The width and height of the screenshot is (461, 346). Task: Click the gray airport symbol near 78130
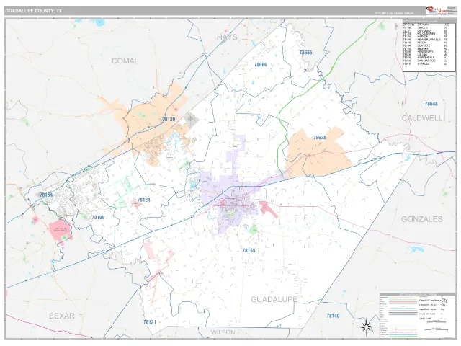pyautogui.click(x=191, y=120)
